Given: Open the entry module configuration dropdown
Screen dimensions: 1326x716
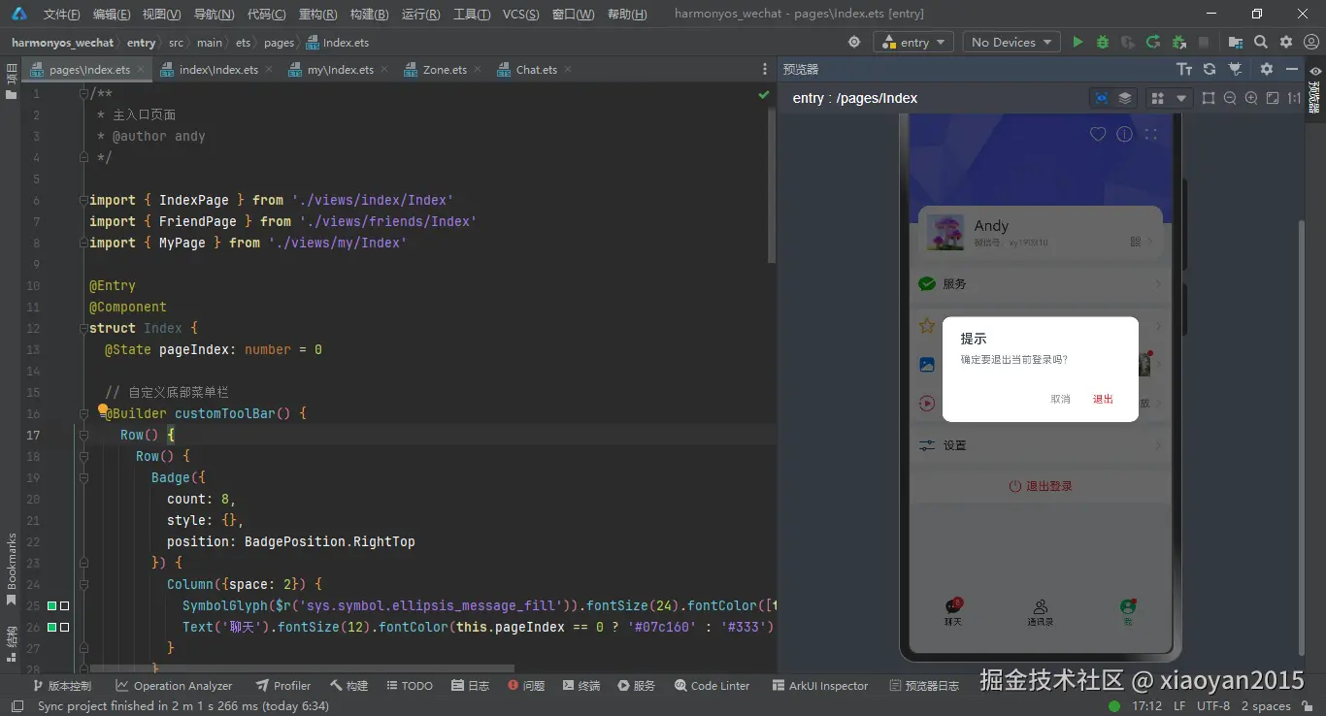Looking at the screenshot, I should coord(913,42).
